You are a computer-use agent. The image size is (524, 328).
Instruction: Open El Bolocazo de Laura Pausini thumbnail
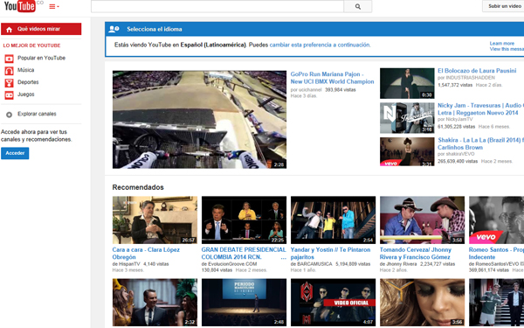pos(407,83)
